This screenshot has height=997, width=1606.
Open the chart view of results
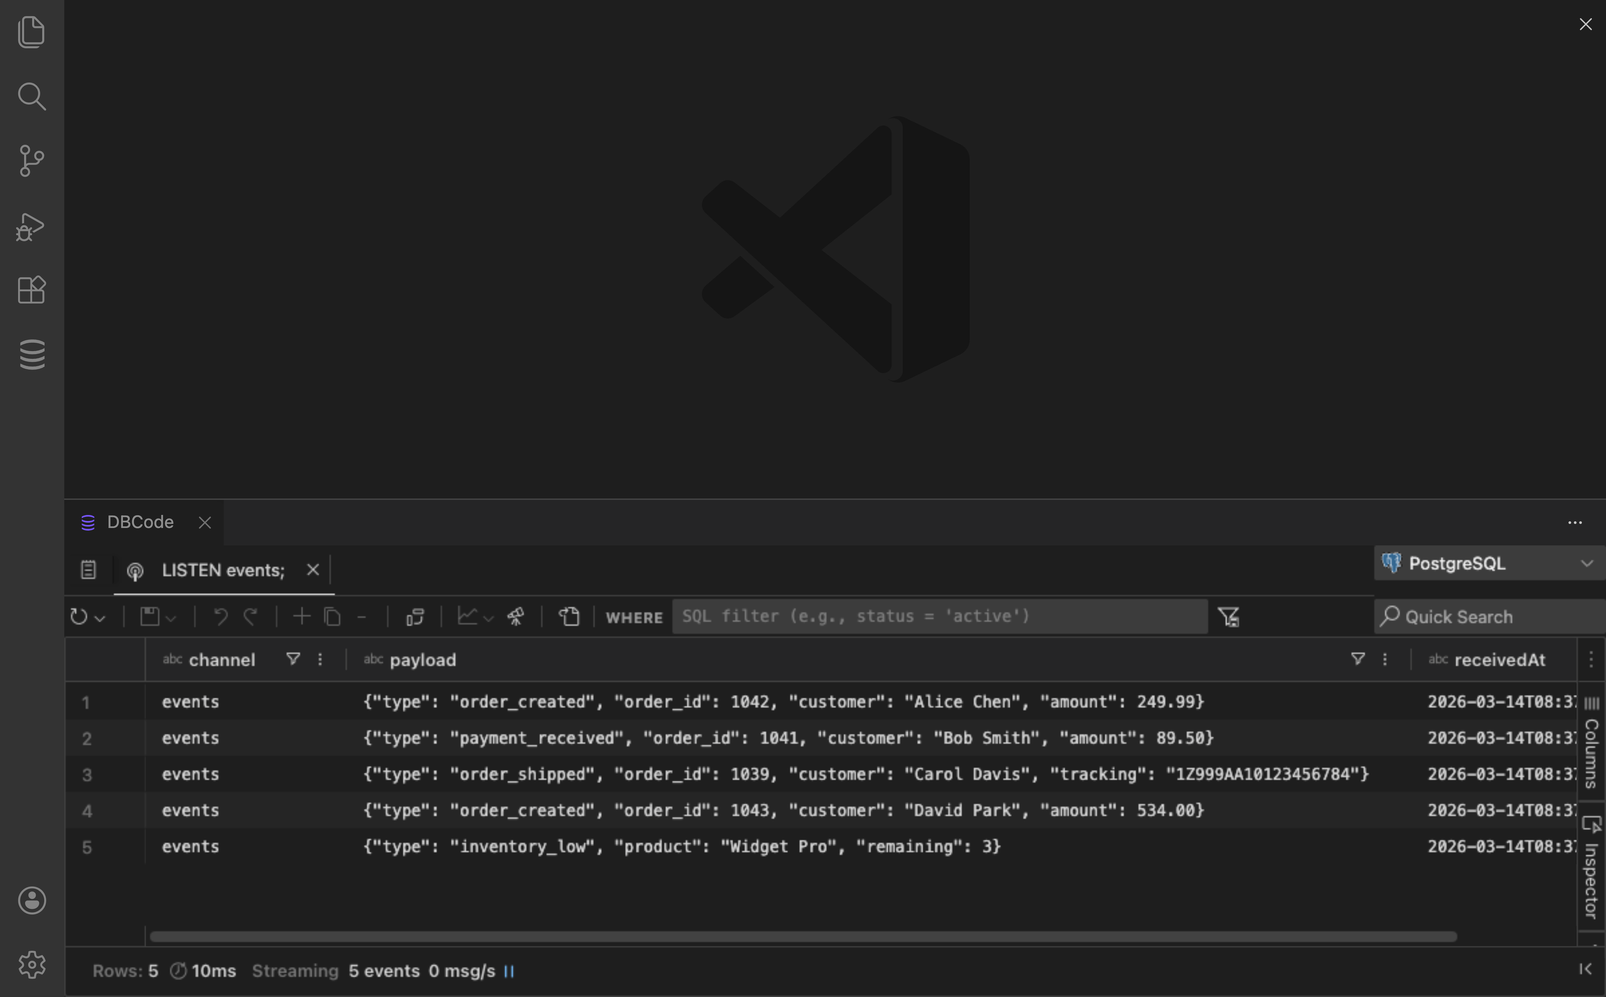click(468, 616)
